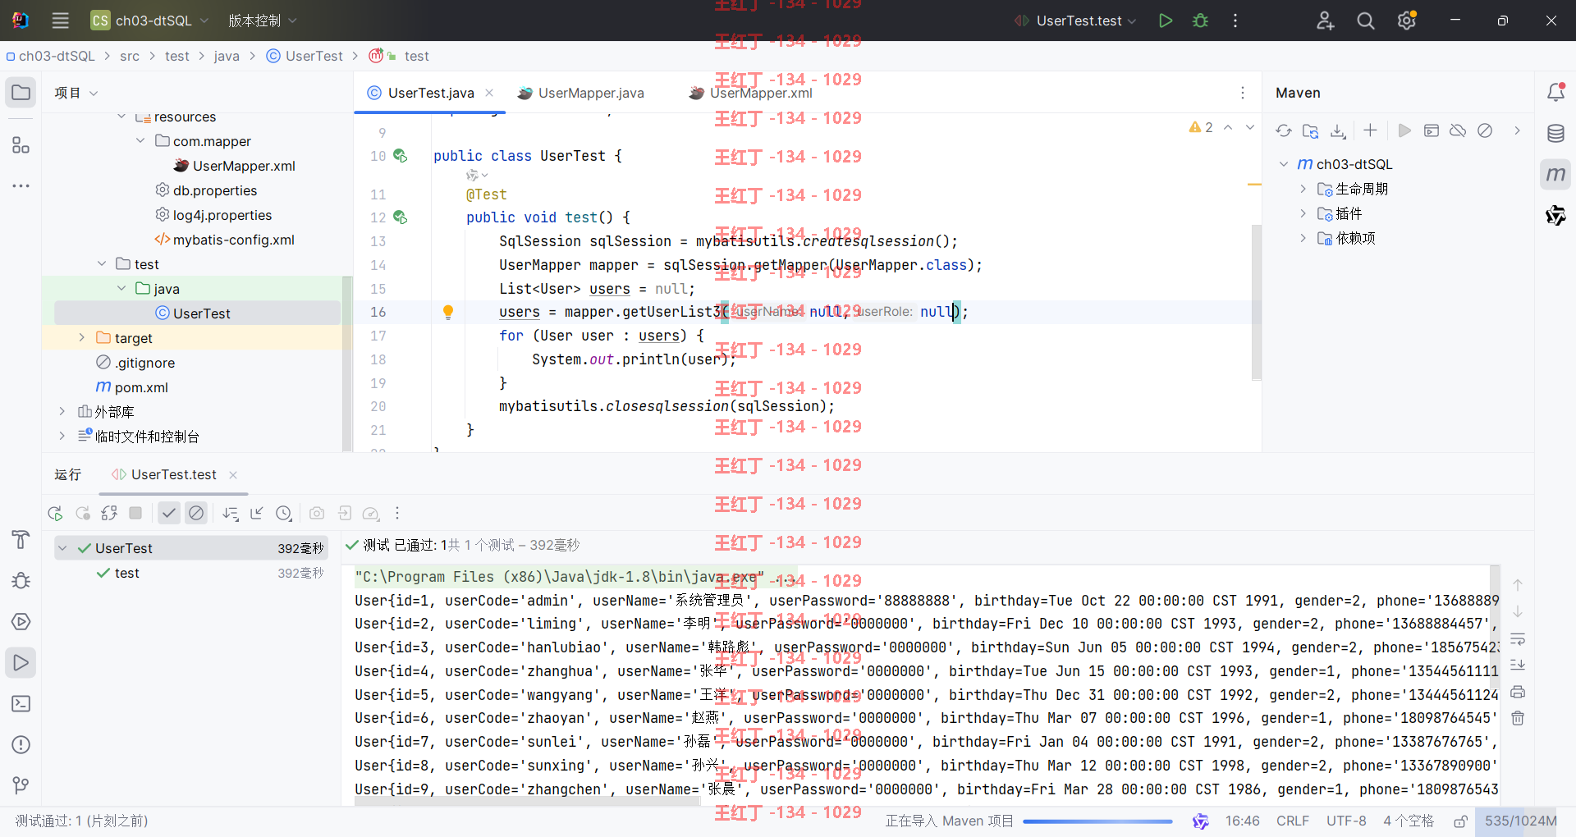Run UserTest.test with the green play button
1576x837 pixels.
(x=1165, y=21)
